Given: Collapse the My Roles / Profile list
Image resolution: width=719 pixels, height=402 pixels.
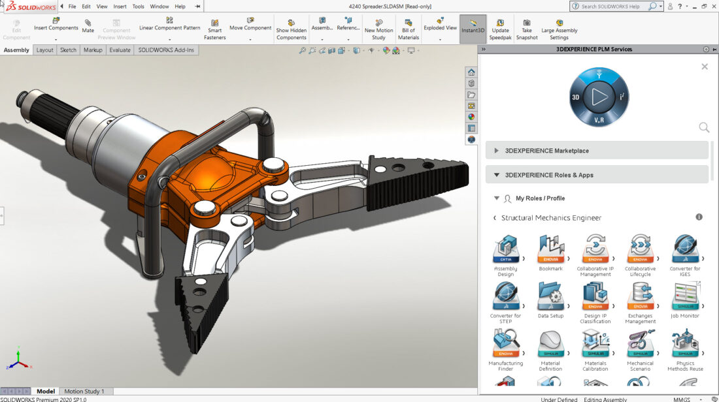Looking at the screenshot, I should click(x=496, y=198).
